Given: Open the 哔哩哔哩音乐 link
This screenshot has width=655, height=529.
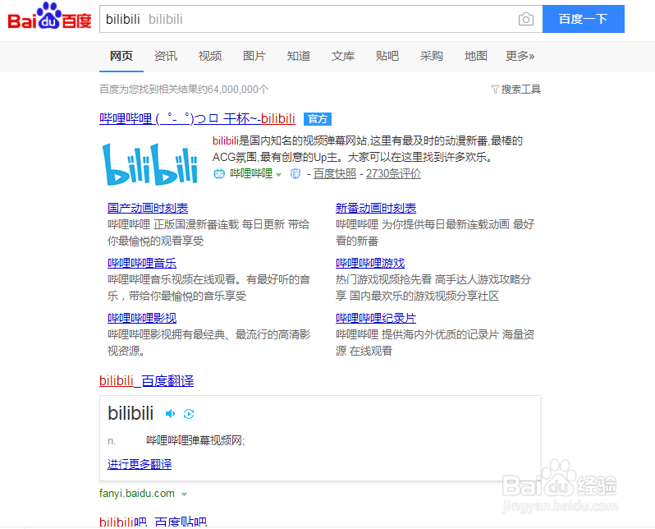Looking at the screenshot, I should 142,263.
